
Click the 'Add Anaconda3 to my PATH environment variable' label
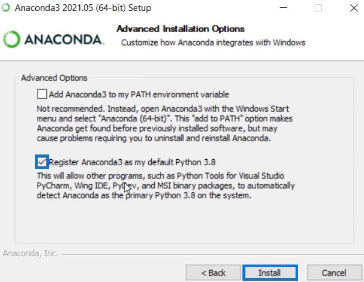[x=139, y=94]
